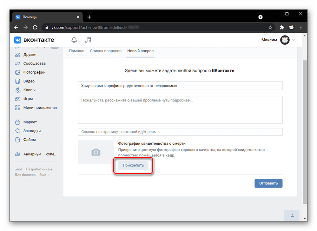The image size is (317, 231).
Task: Click the scrollbar down arrow
Action: coord(305,219)
